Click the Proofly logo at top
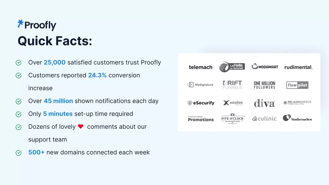This screenshot has height=185, width=329. coord(37,25)
